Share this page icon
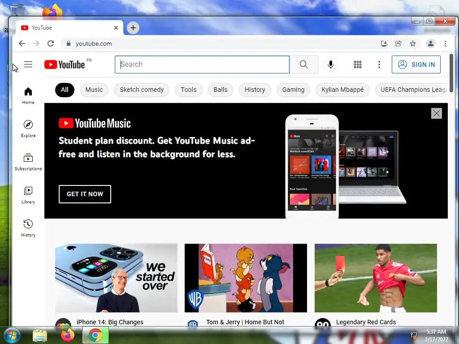The height and width of the screenshot is (344, 459). [x=398, y=43]
